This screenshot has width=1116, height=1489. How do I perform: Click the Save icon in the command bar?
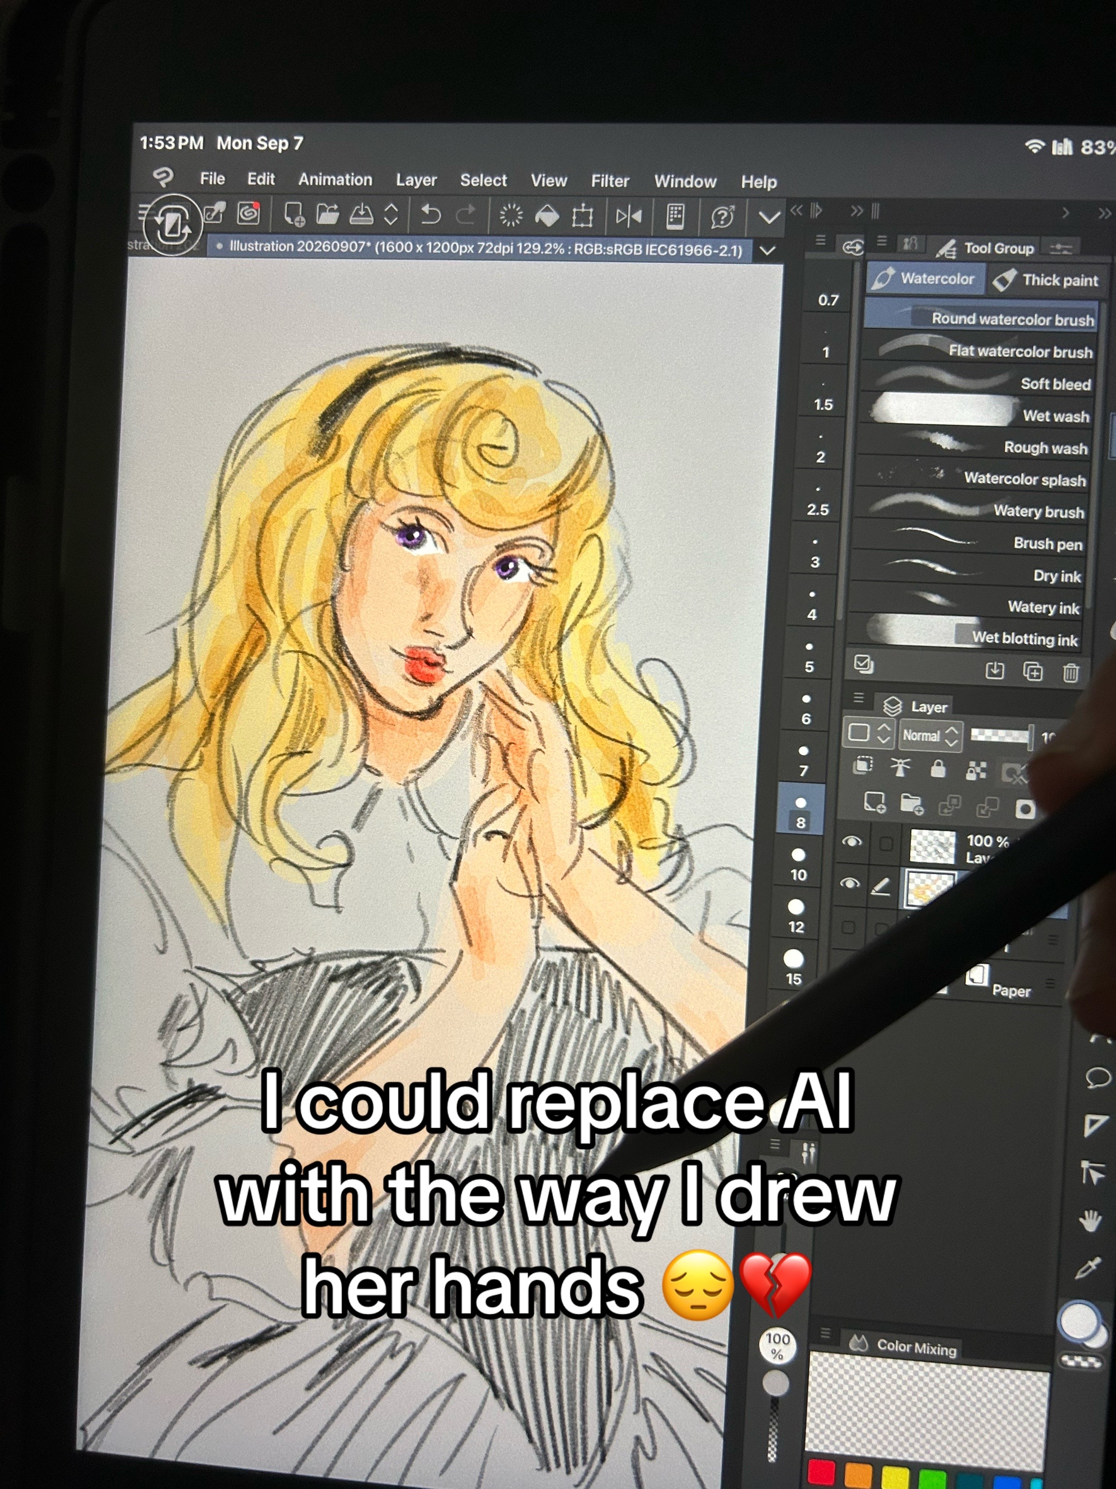click(x=362, y=214)
